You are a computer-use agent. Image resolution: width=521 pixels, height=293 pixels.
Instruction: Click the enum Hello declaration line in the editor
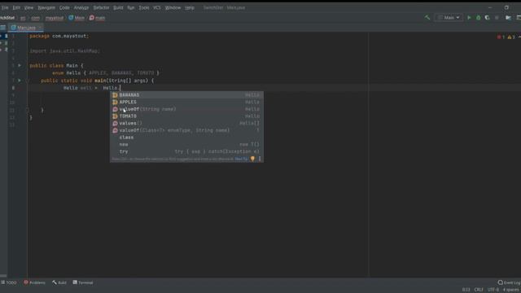[106, 72]
